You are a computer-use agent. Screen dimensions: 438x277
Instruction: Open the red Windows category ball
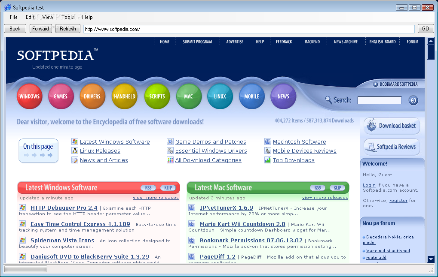29,96
